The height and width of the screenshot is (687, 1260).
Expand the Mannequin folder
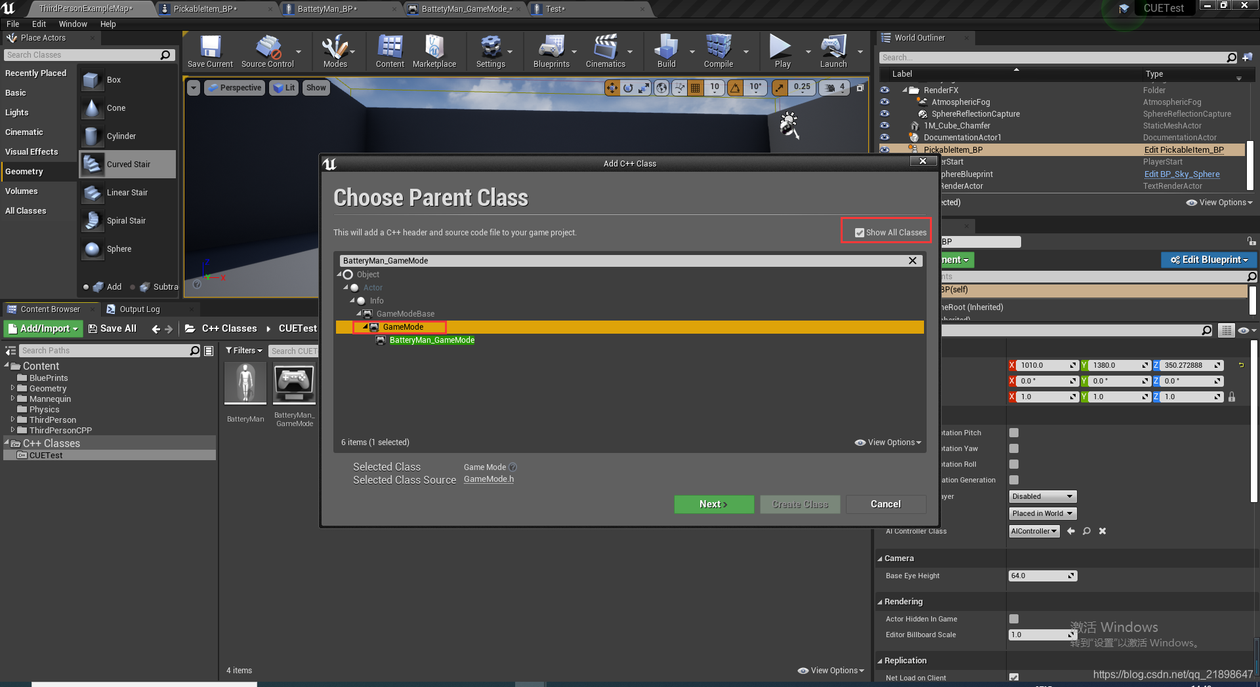click(x=12, y=399)
